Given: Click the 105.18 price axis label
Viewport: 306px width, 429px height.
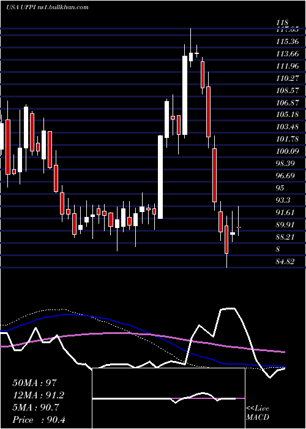Looking at the screenshot, I should 287,115.
